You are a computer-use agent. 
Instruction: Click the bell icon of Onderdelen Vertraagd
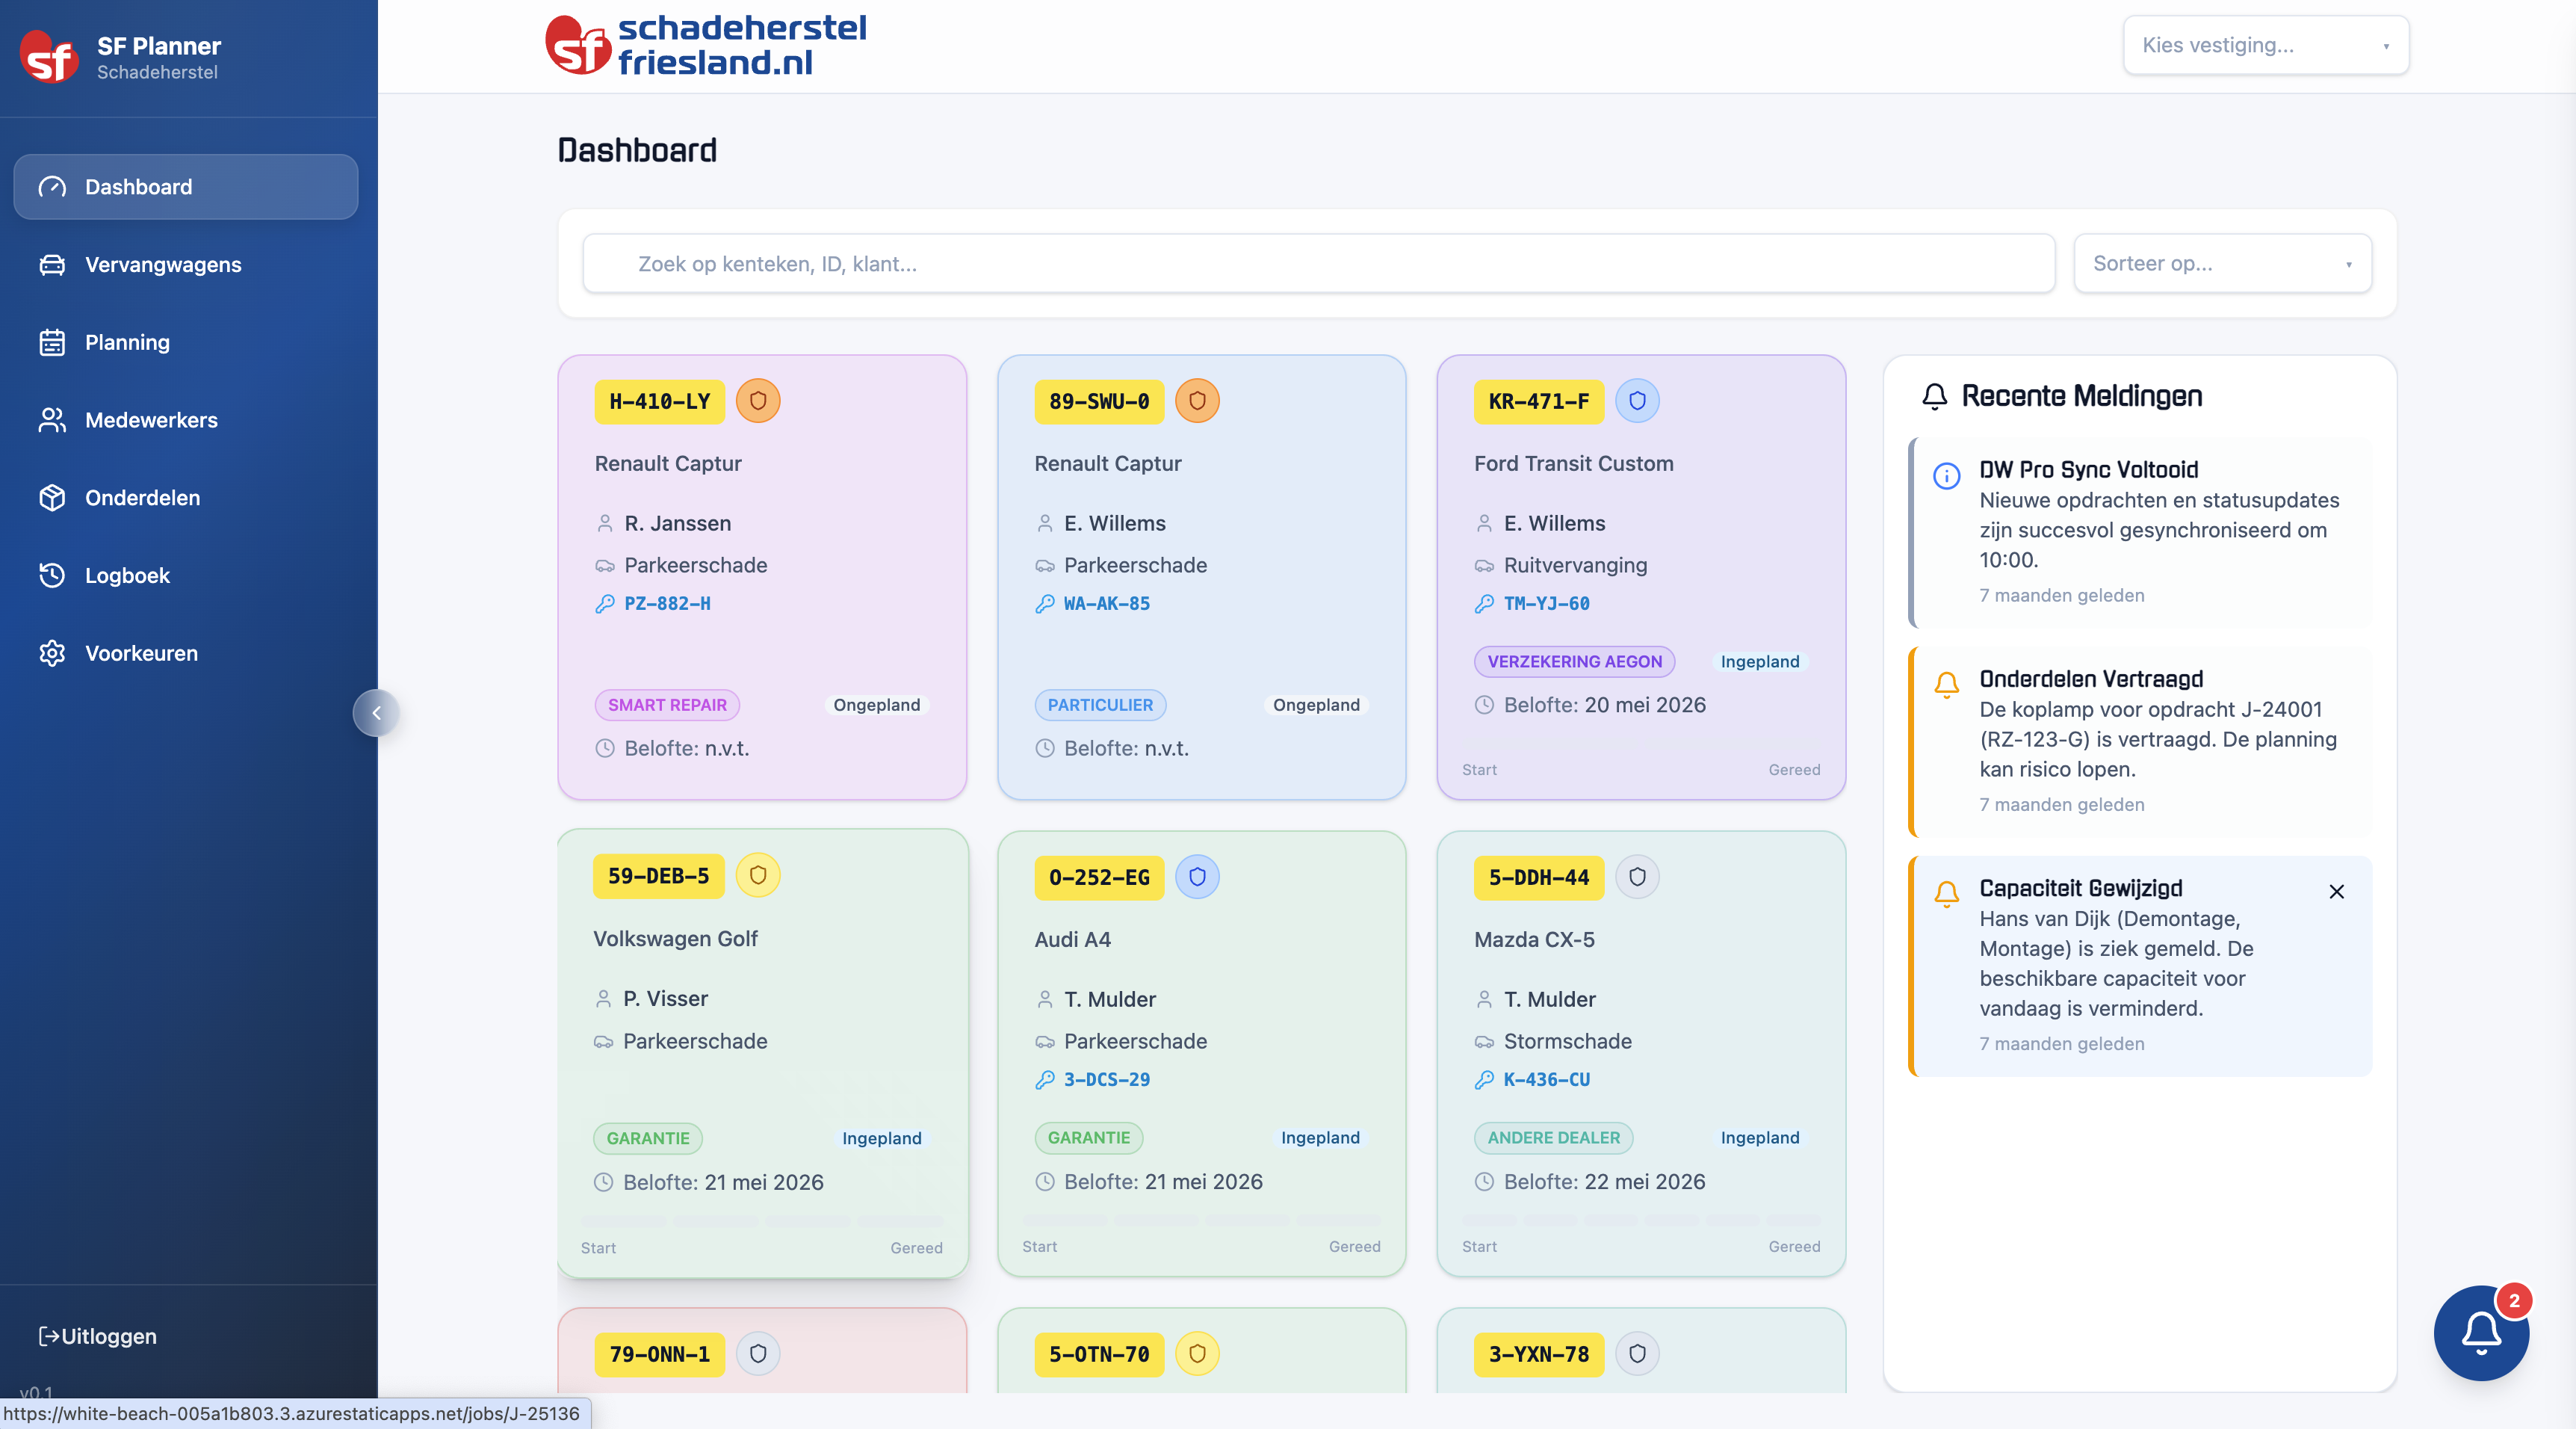1946,685
